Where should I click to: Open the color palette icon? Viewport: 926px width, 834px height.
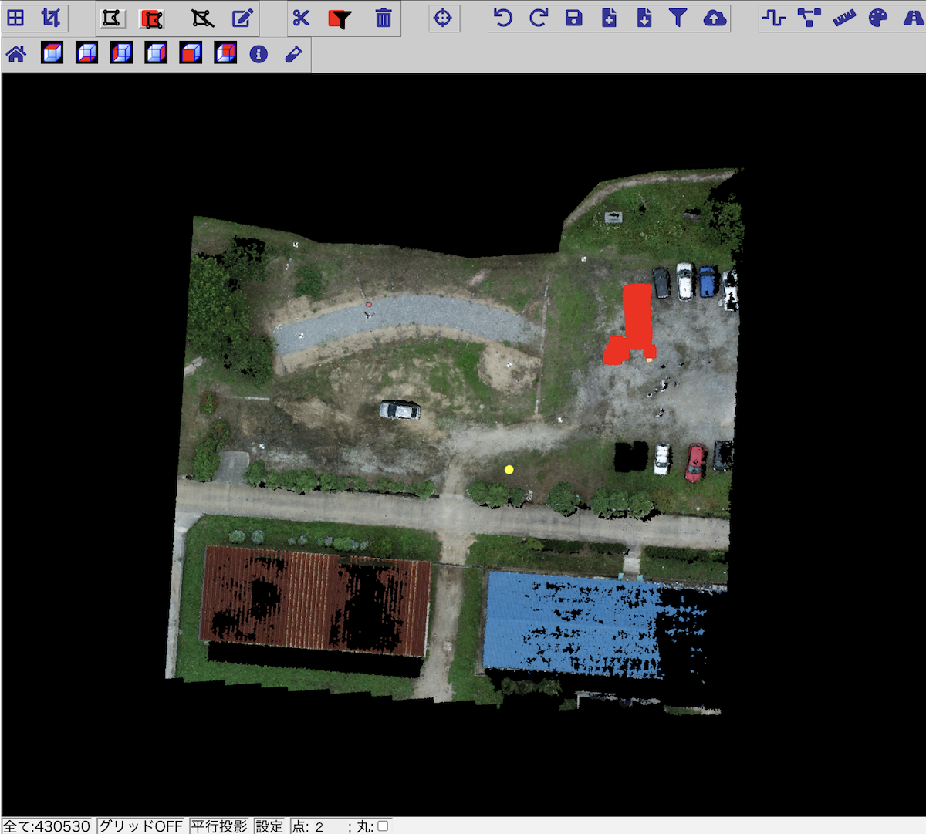pos(878,19)
